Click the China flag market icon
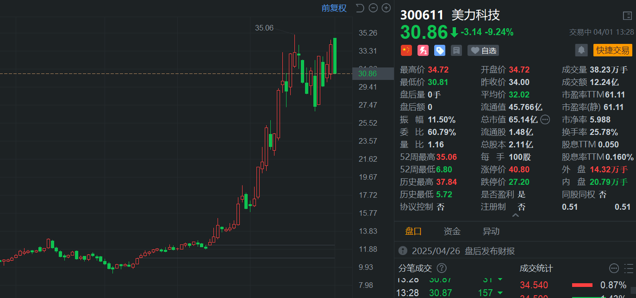Viewport: 636px width, 298px height. click(406, 50)
